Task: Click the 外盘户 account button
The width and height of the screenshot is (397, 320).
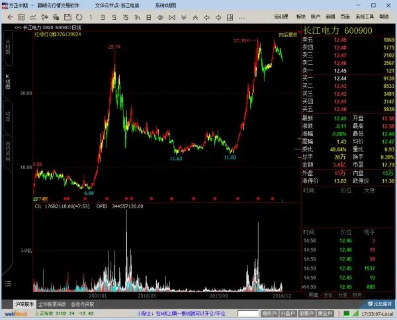Action: [x=288, y=313]
